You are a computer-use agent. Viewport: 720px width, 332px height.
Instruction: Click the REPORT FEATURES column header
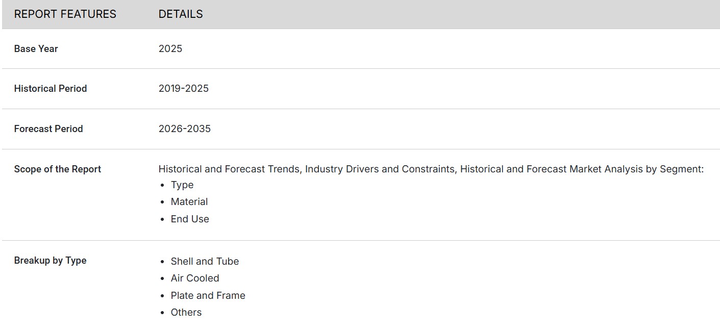(65, 14)
